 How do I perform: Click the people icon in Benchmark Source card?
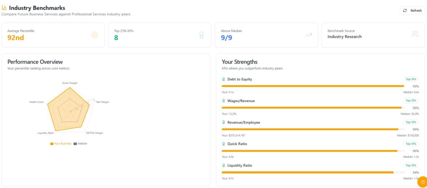point(415,35)
